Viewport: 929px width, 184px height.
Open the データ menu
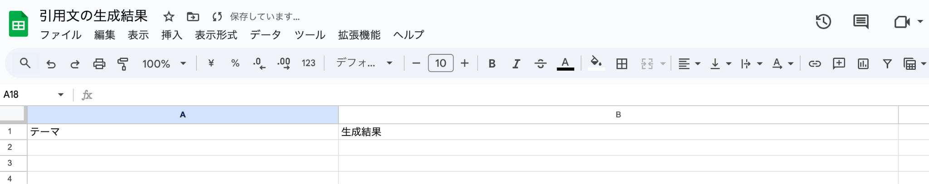[265, 35]
